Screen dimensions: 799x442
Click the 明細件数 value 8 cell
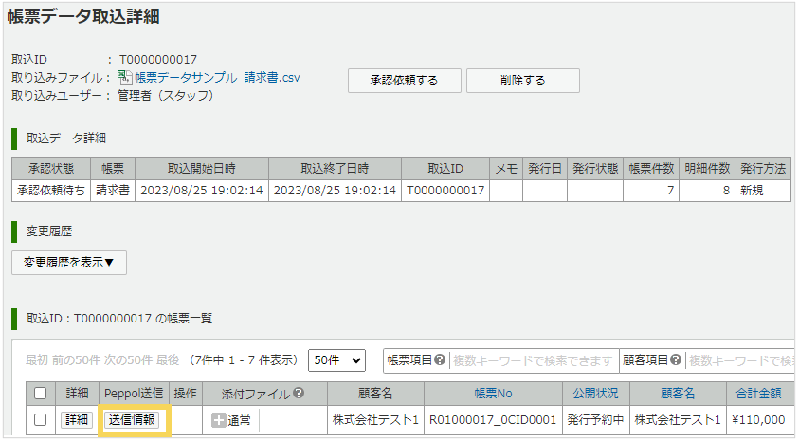[707, 191]
